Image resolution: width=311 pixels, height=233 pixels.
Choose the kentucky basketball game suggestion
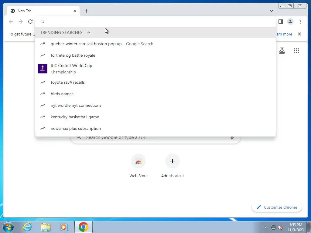155,117
